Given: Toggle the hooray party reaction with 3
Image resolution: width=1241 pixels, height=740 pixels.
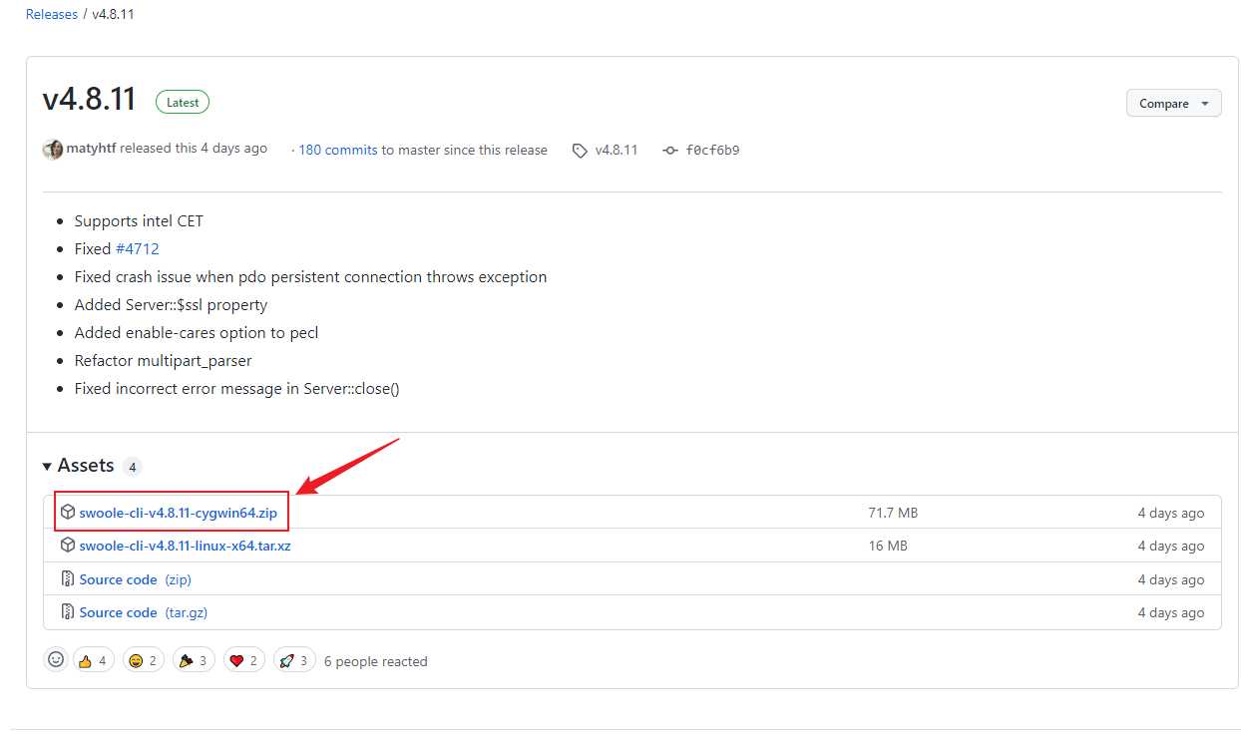Looking at the screenshot, I should click(x=194, y=660).
